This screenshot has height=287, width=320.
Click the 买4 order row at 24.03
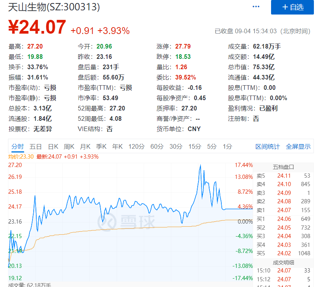[x=283, y=245]
